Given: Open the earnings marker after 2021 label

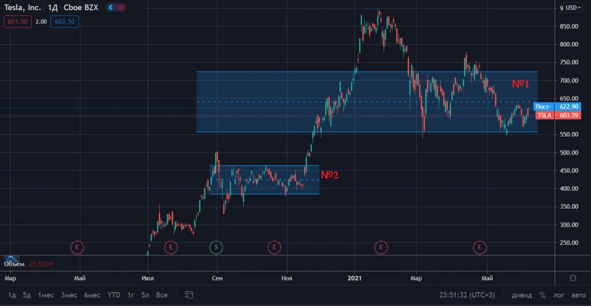Looking at the screenshot, I should pos(381,248).
